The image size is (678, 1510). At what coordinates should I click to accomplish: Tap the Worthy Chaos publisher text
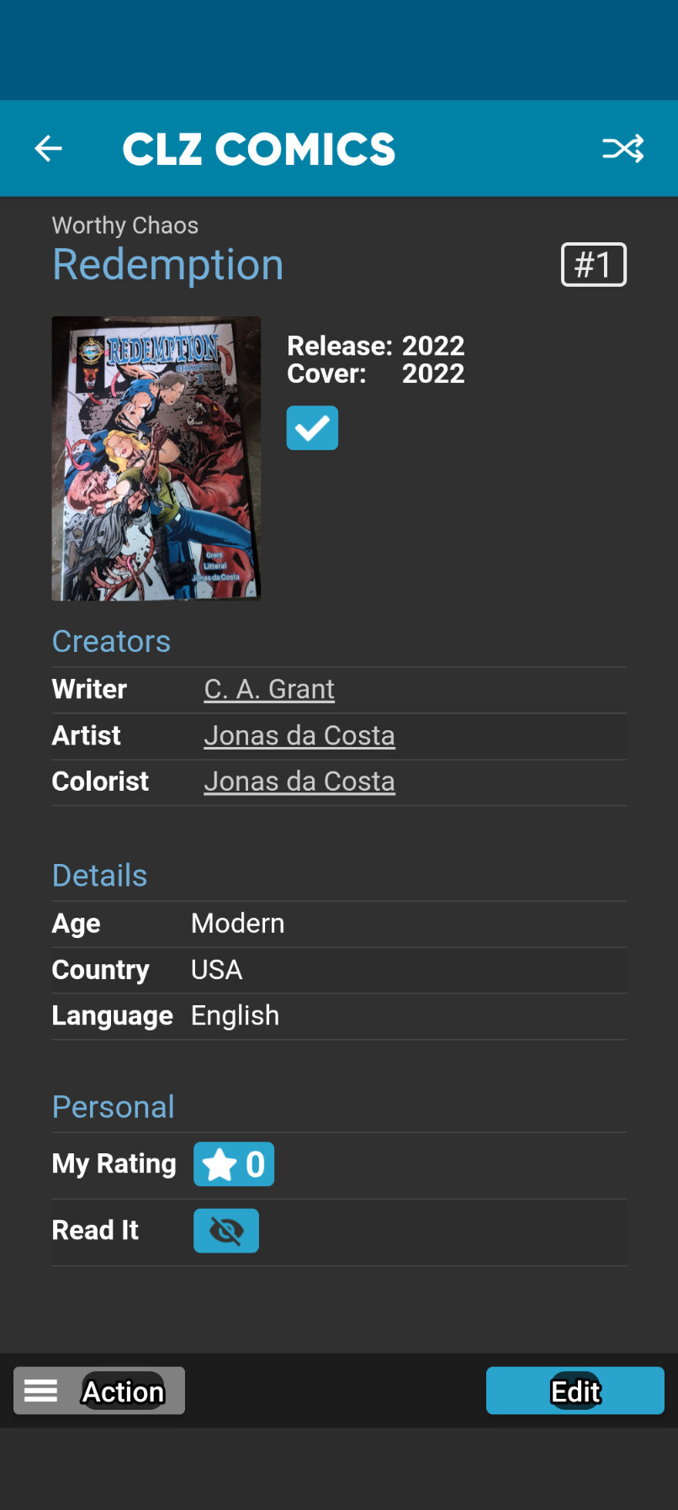pos(125,225)
